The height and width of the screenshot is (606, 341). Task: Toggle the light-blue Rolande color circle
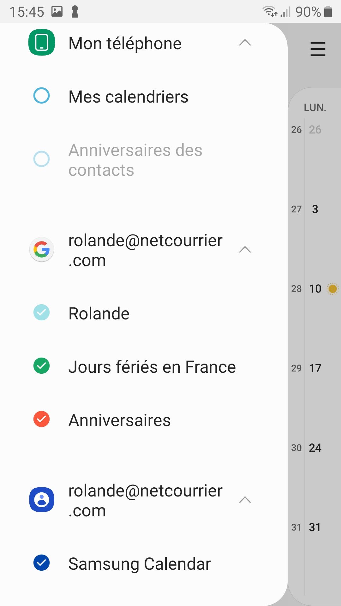(42, 312)
